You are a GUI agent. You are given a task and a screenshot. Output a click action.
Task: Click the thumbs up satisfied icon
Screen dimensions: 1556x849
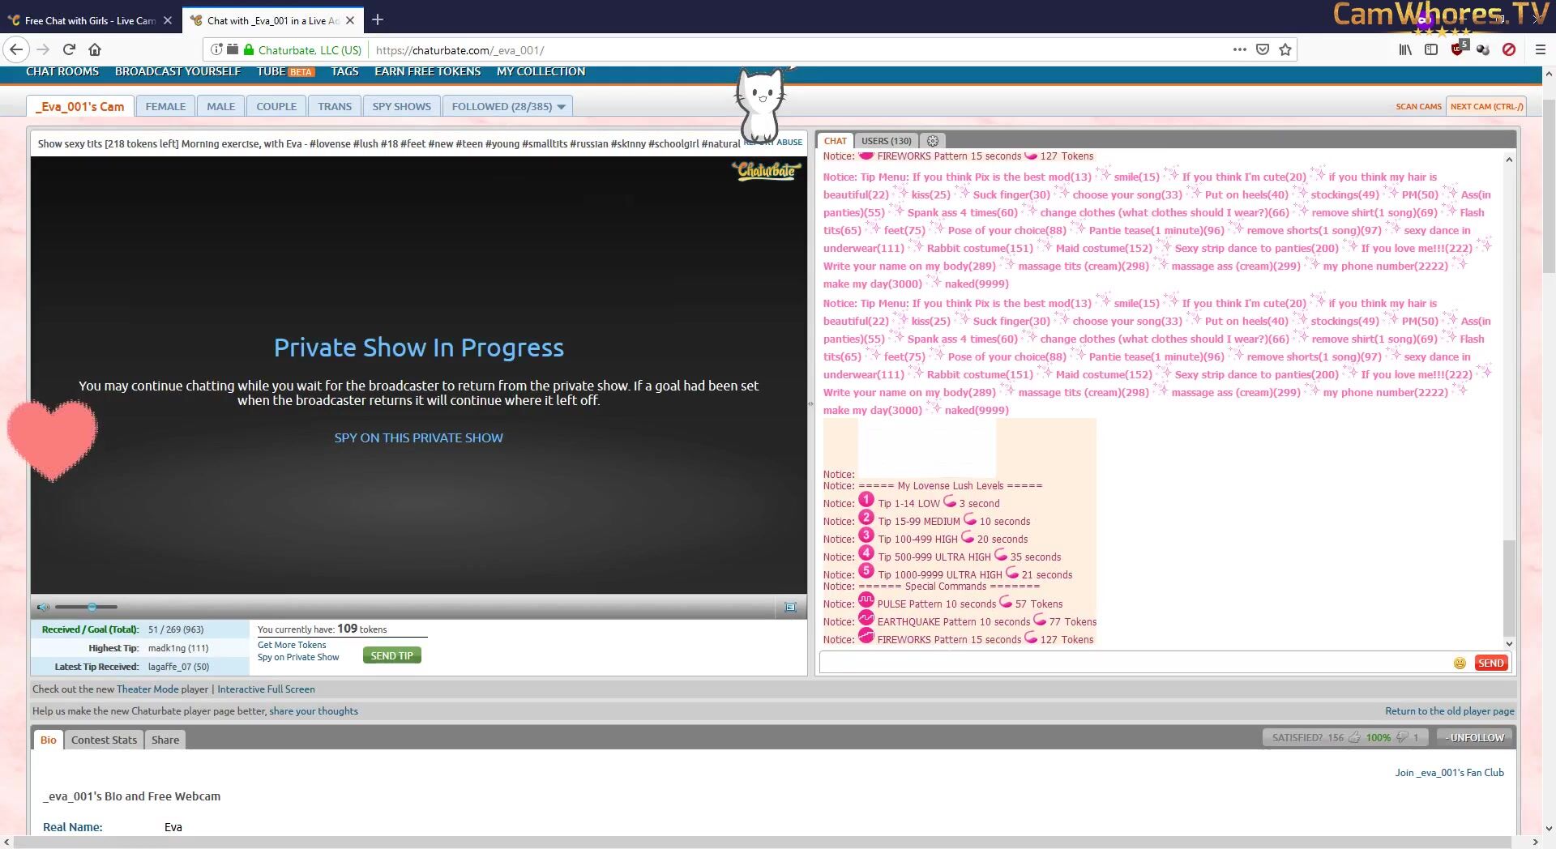[1354, 737]
